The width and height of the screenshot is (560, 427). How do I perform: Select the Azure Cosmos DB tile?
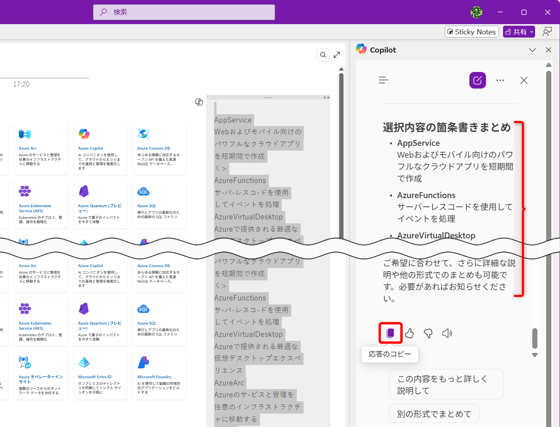(159, 149)
